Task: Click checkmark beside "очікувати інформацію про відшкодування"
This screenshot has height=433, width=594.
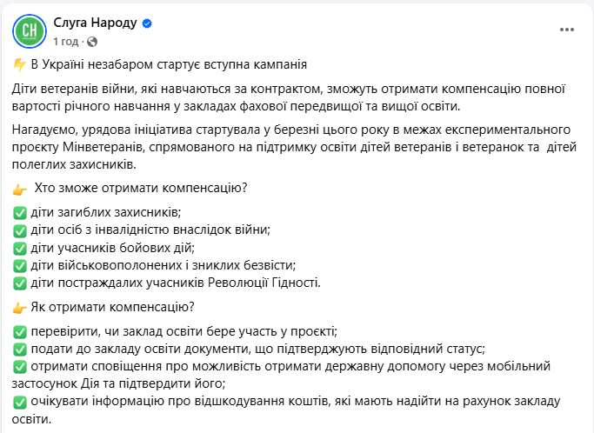Action: tap(20, 402)
